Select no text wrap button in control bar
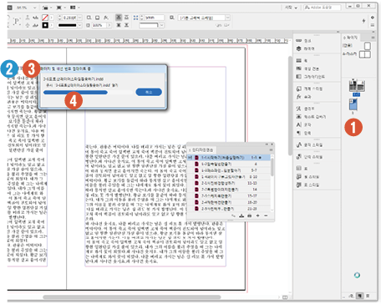Screen dimensions: 381x304 click(x=119, y=18)
